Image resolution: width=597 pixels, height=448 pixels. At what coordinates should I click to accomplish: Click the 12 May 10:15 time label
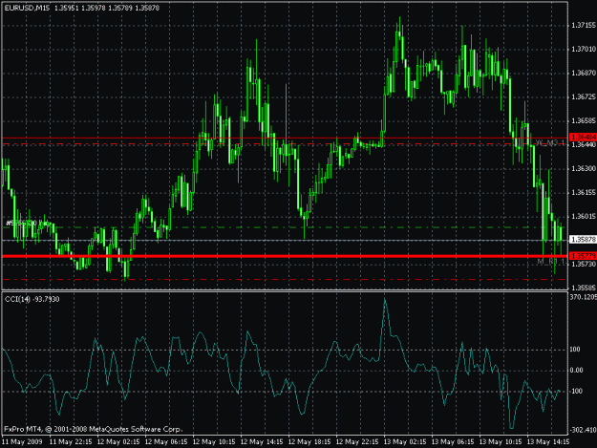tap(214, 442)
